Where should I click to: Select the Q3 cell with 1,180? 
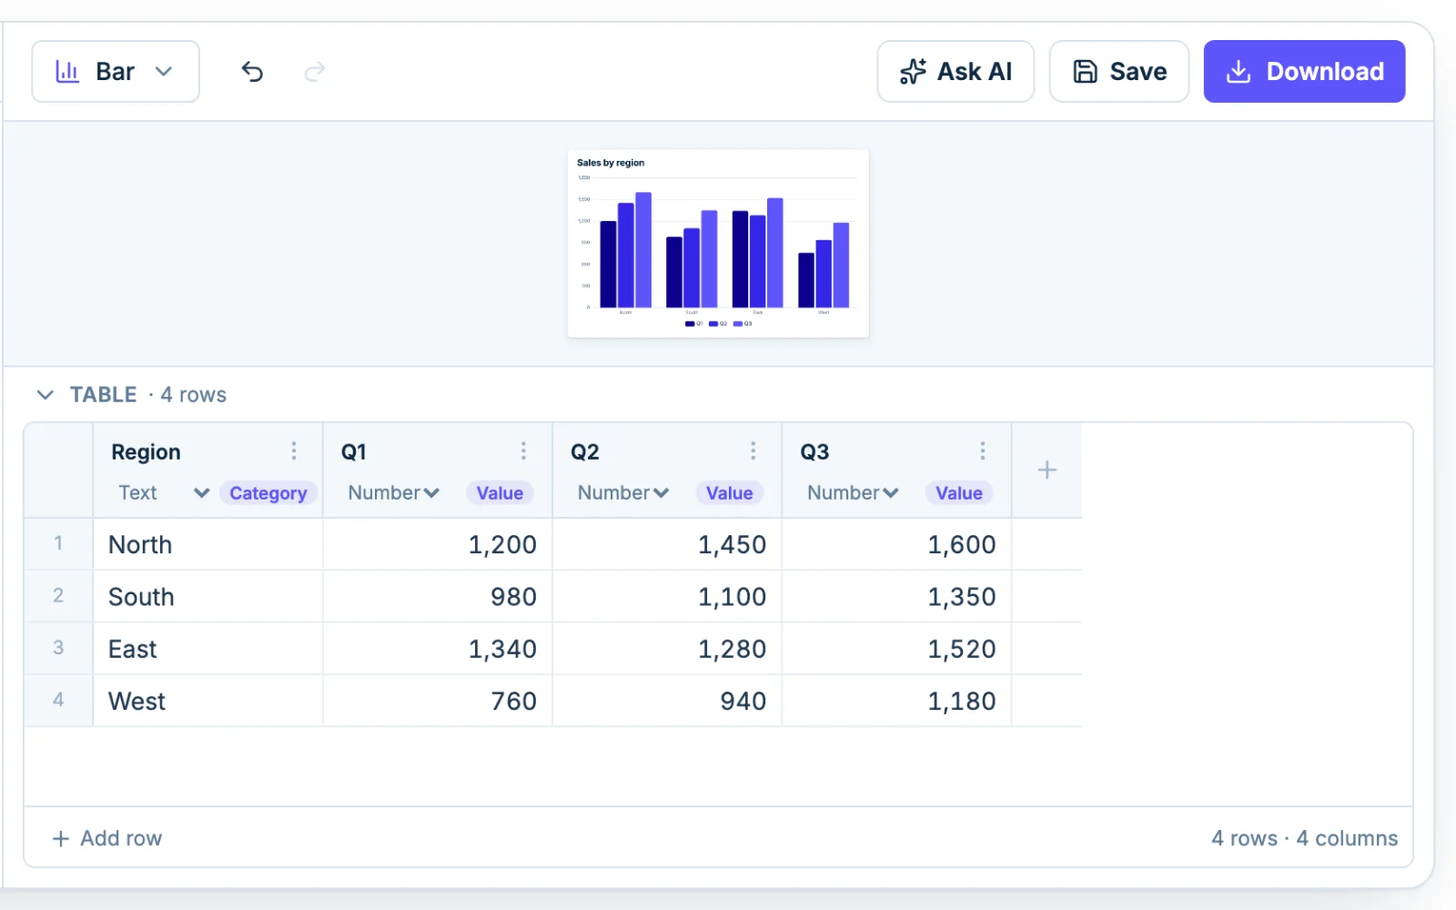point(897,701)
